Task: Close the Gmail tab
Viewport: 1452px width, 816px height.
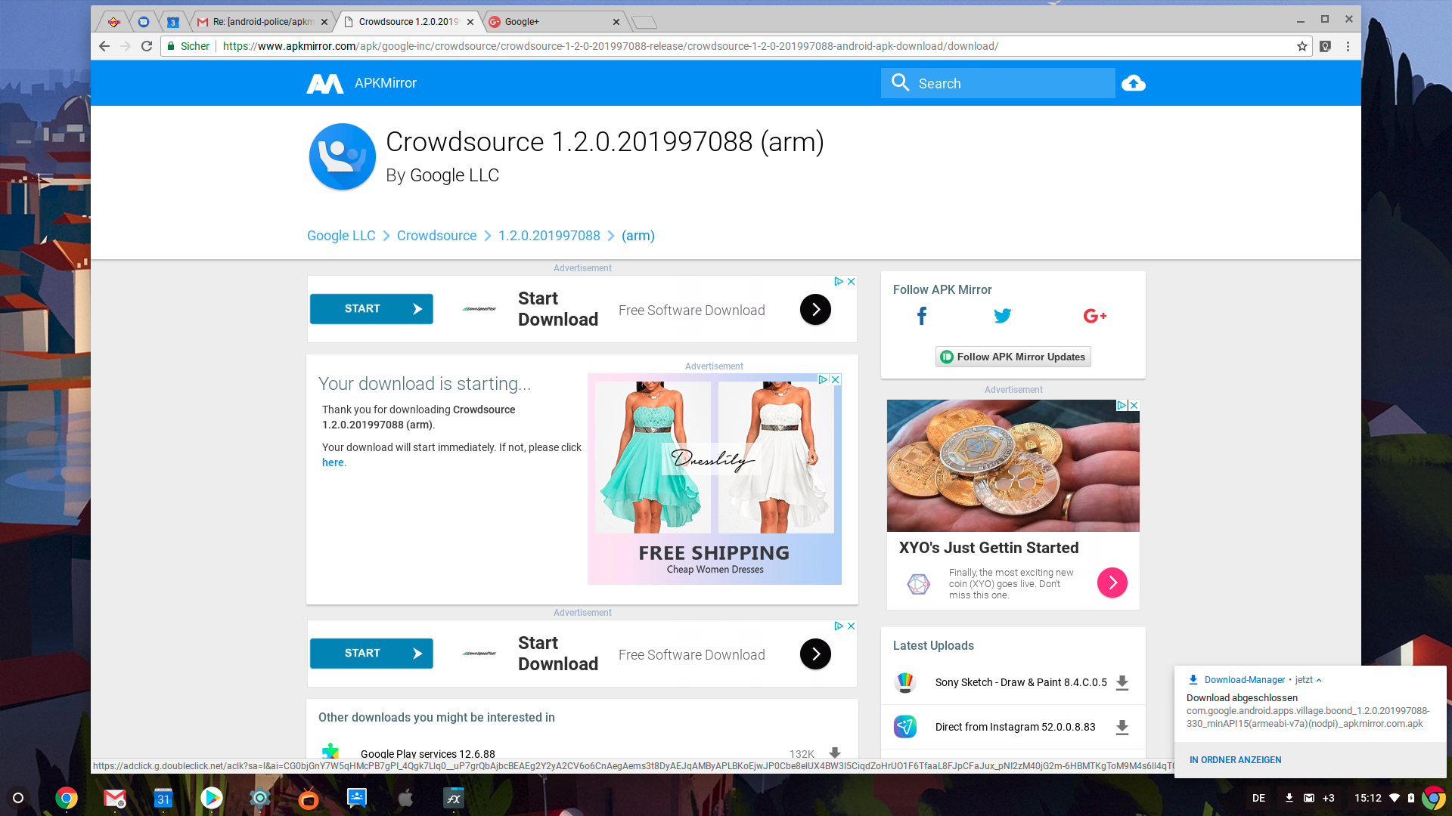Action: click(324, 22)
